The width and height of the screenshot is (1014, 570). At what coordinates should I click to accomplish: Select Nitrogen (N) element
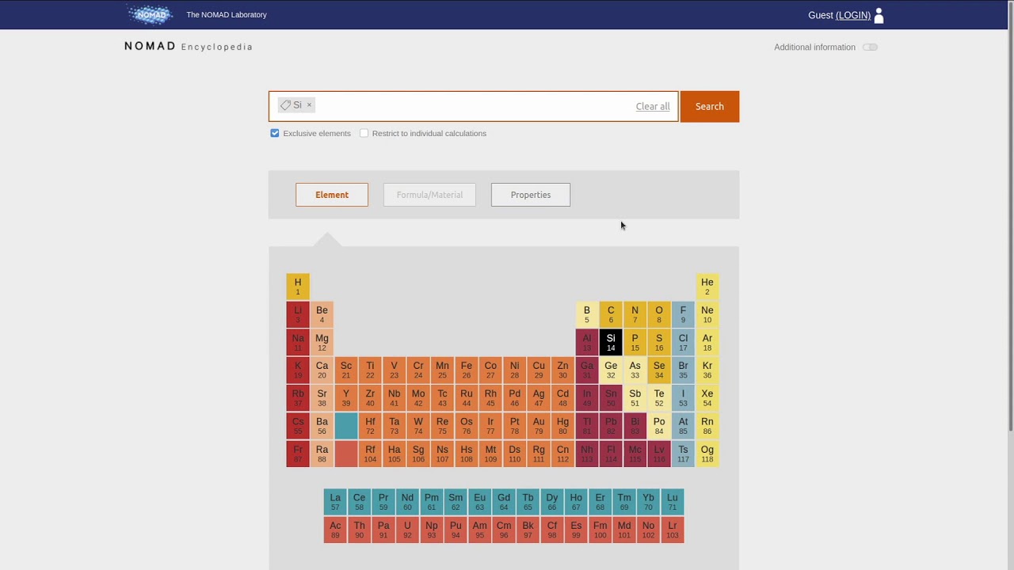click(635, 314)
